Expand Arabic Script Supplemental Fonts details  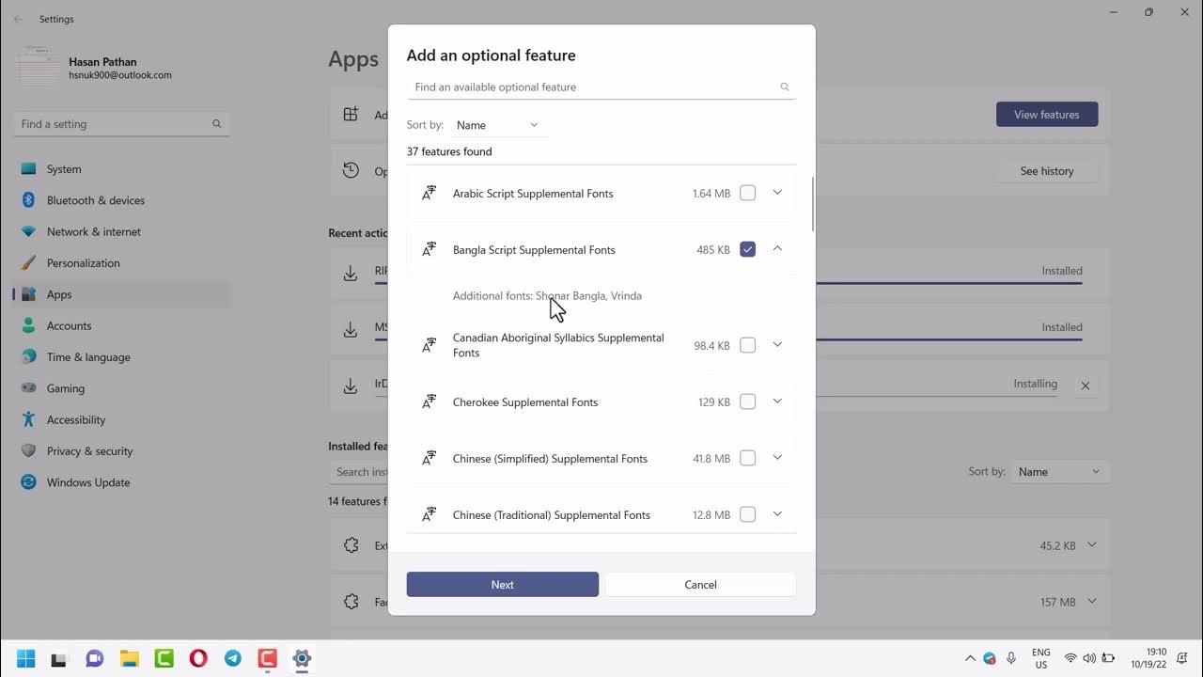pos(777,193)
